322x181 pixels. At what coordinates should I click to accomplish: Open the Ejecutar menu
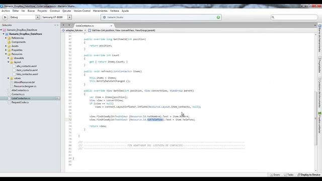[x=67, y=11]
